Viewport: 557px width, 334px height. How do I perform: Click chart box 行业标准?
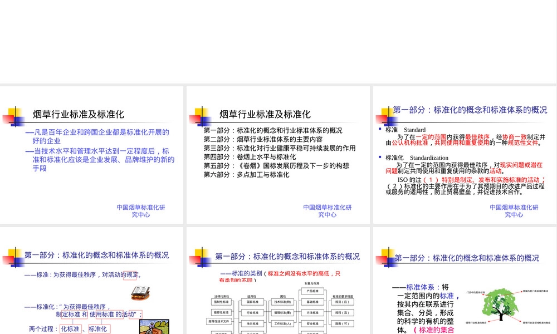point(252,313)
